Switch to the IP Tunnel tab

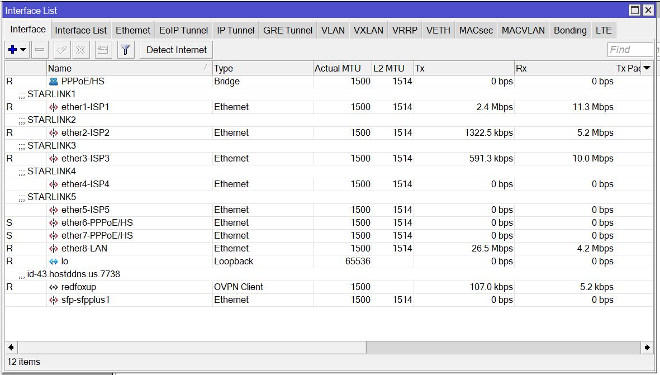click(236, 30)
